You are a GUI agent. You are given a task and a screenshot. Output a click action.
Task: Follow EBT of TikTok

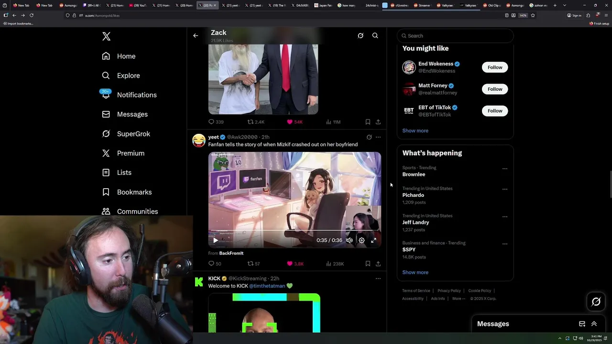point(495,111)
